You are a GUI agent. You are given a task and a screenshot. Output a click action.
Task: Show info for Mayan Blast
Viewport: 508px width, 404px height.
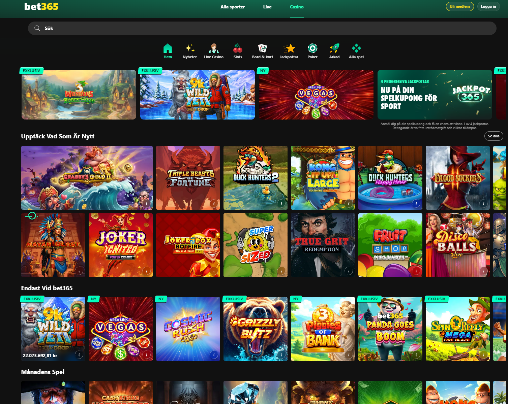[x=79, y=271]
